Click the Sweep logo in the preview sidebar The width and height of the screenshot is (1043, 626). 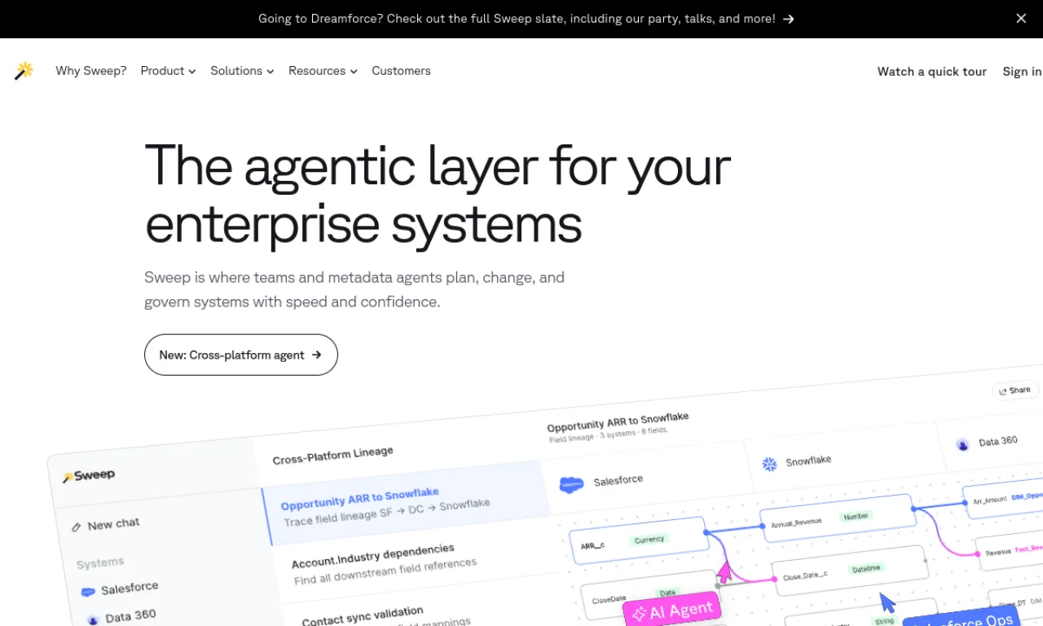89,475
